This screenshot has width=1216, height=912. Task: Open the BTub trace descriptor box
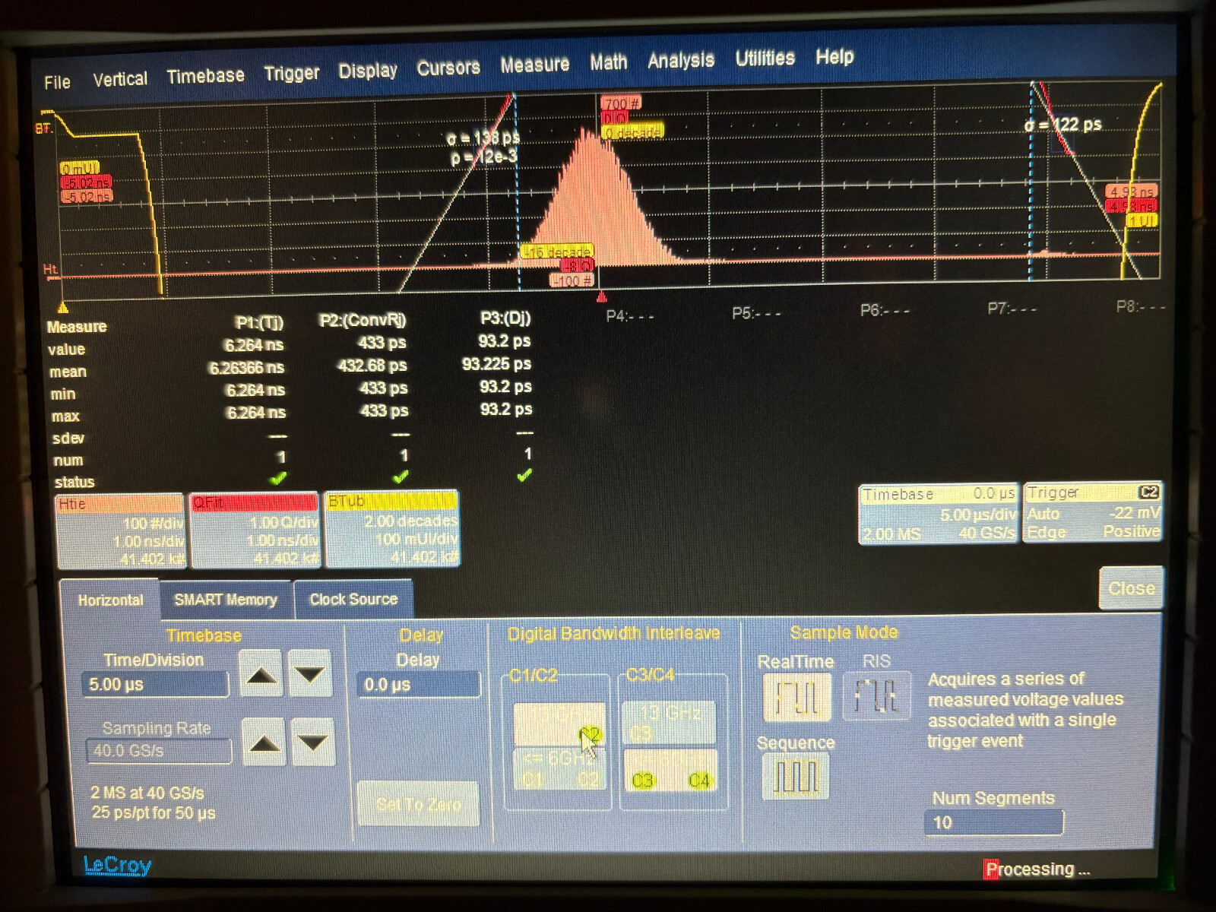pos(392,529)
